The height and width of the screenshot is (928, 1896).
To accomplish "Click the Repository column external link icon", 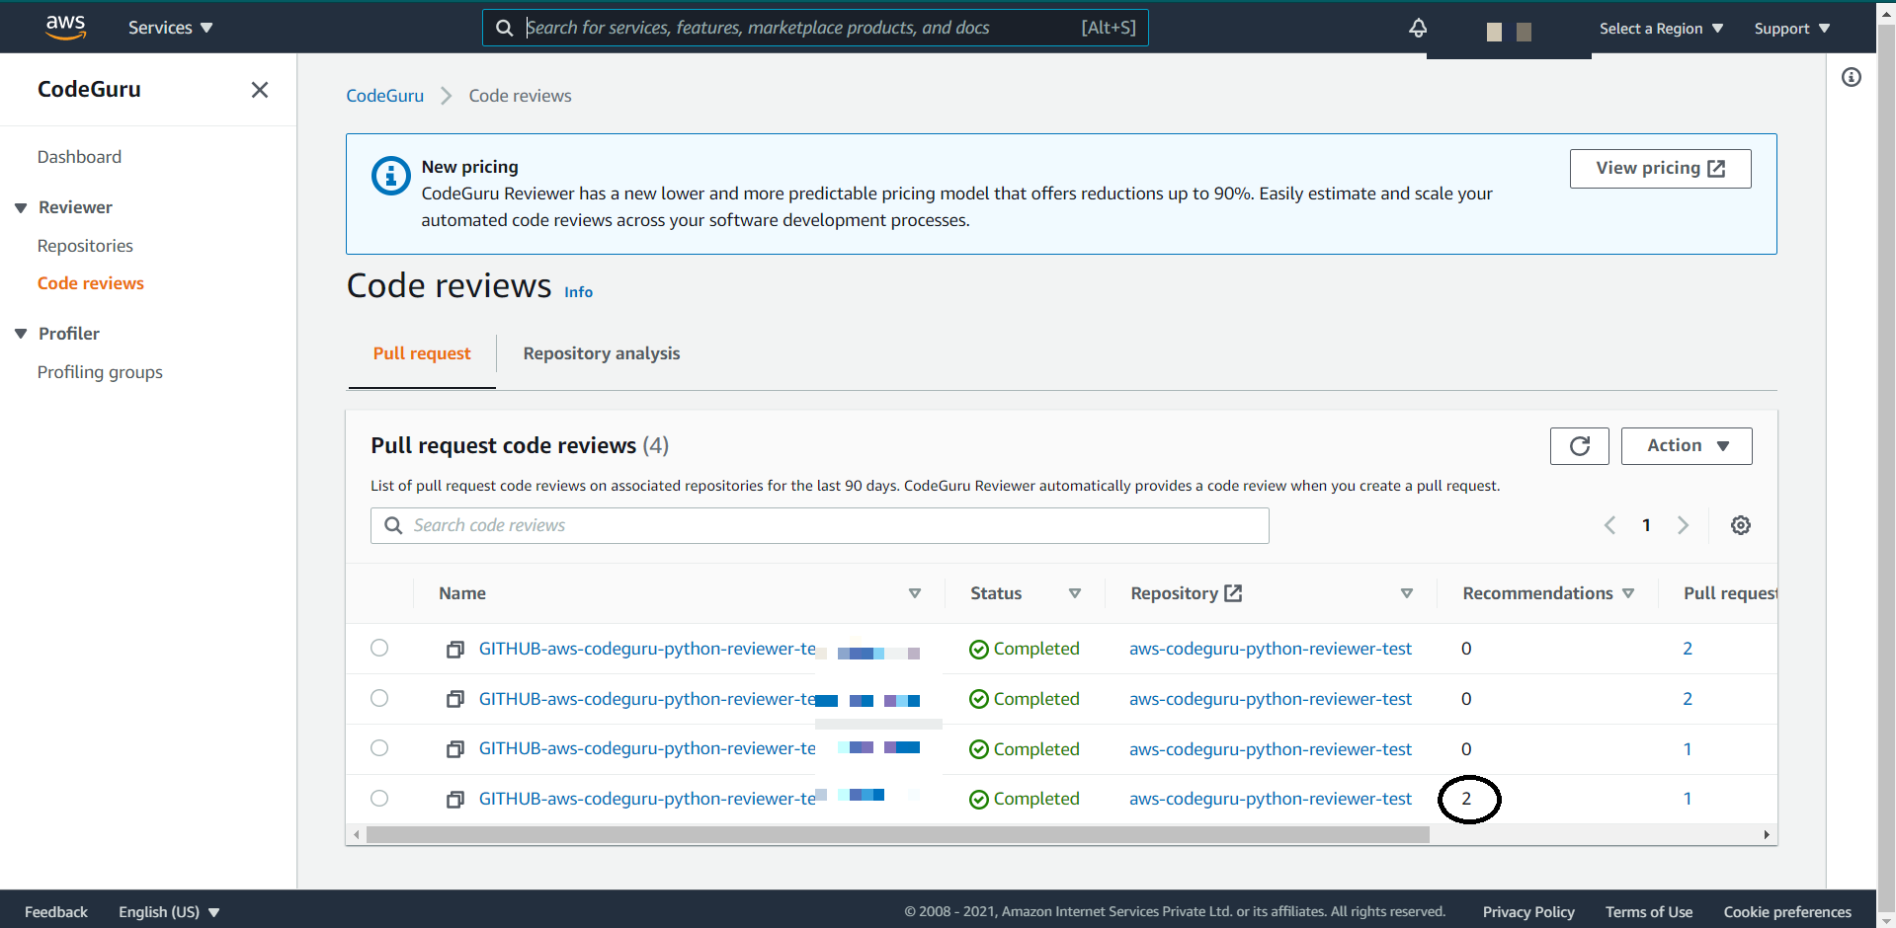I will 1233,593.
